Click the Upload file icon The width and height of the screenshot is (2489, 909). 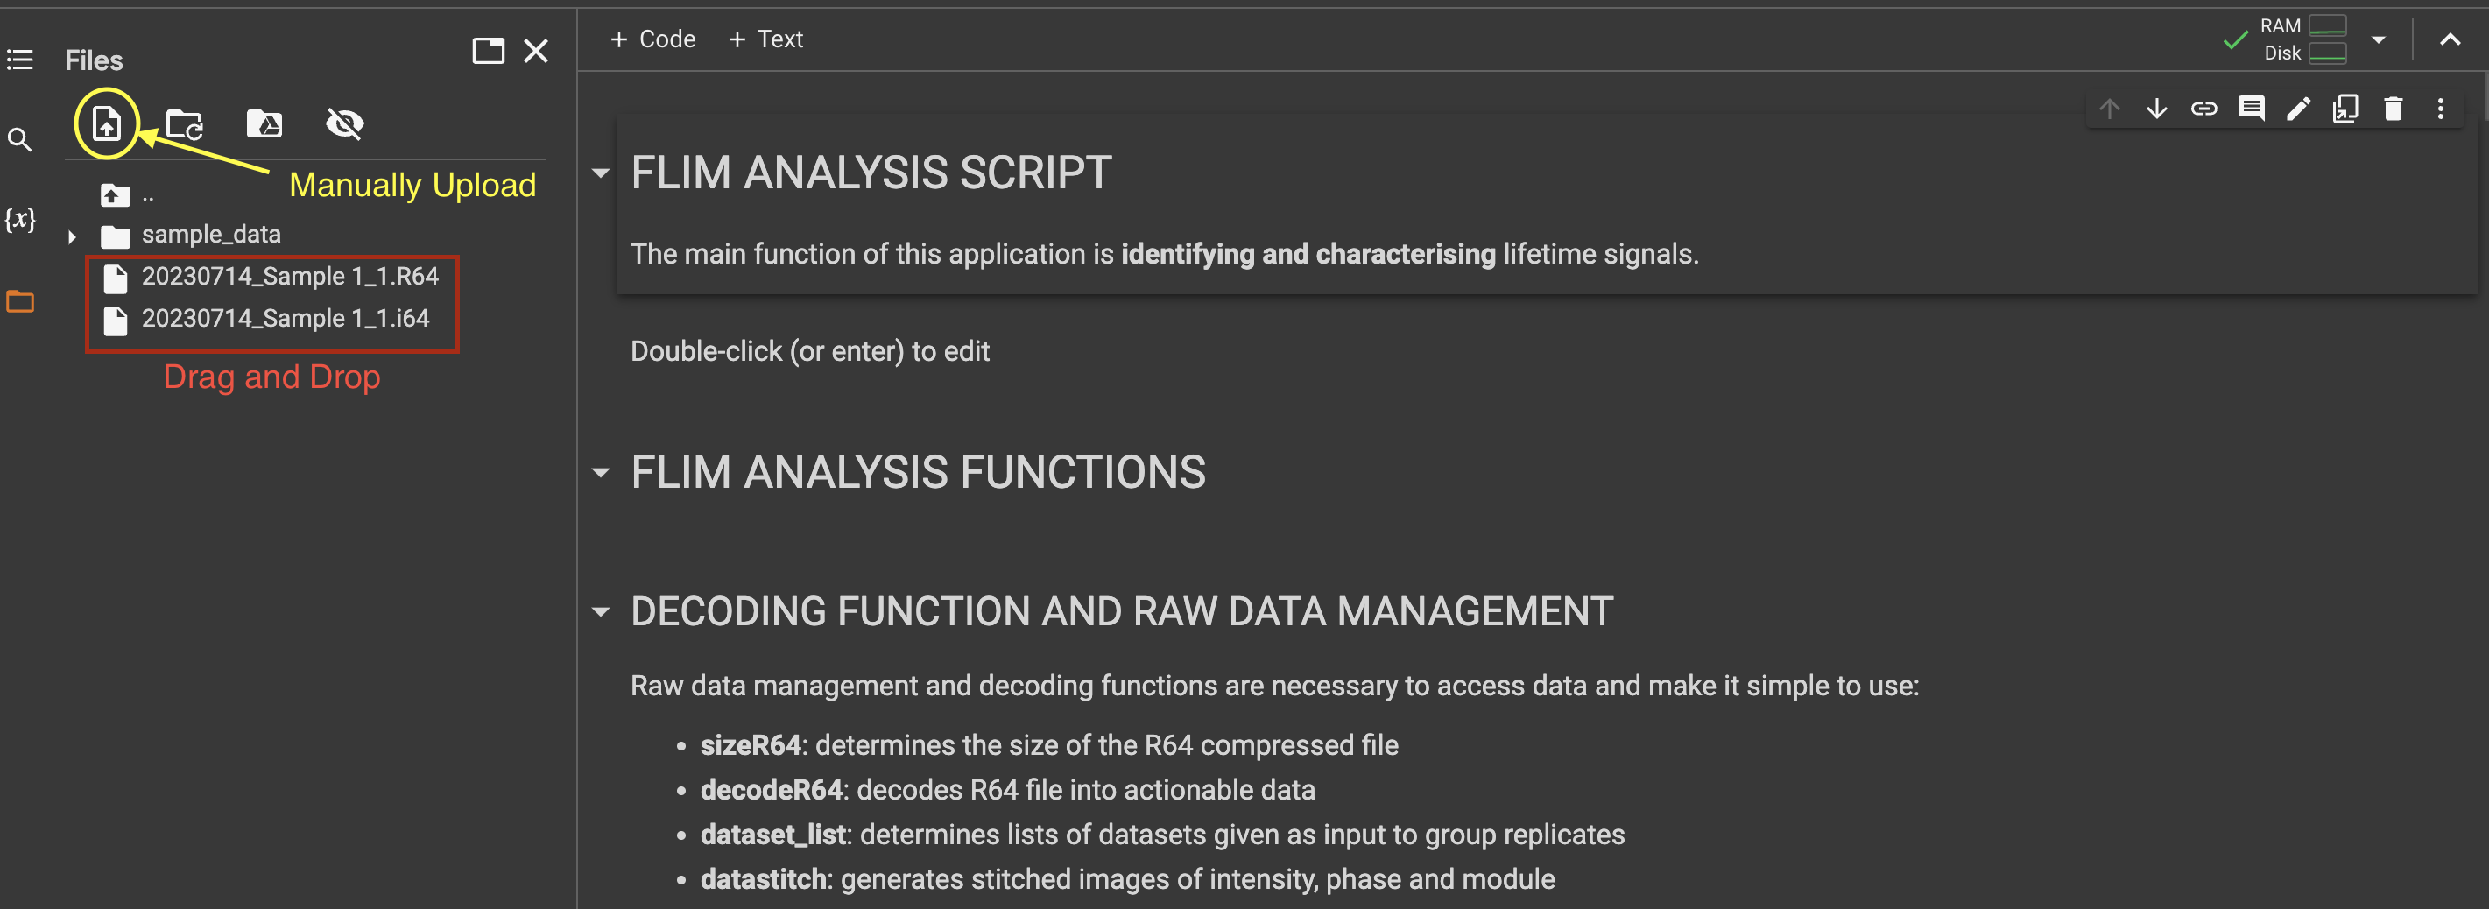[x=106, y=123]
